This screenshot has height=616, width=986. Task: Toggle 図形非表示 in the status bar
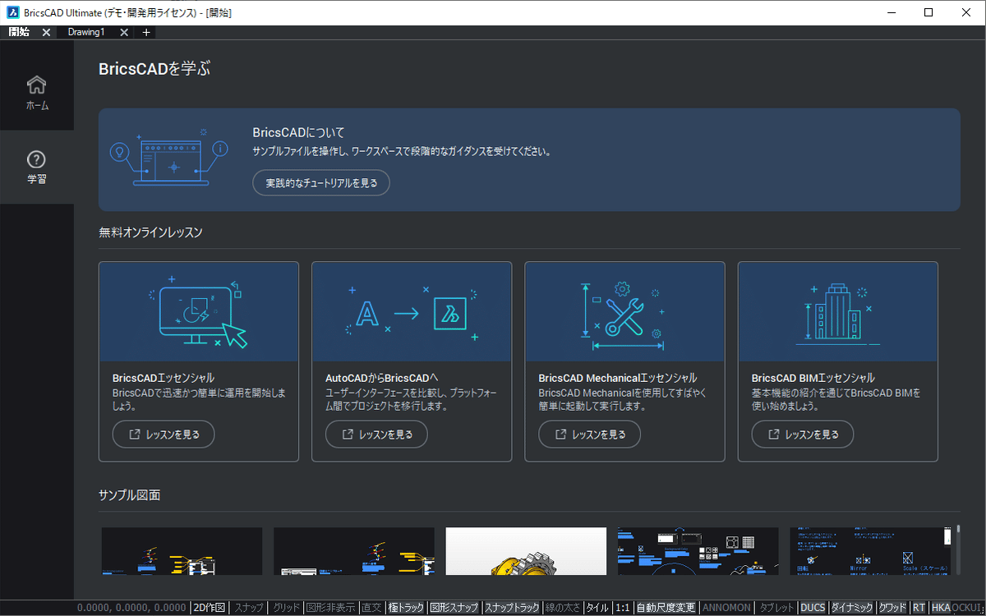(330, 608)
